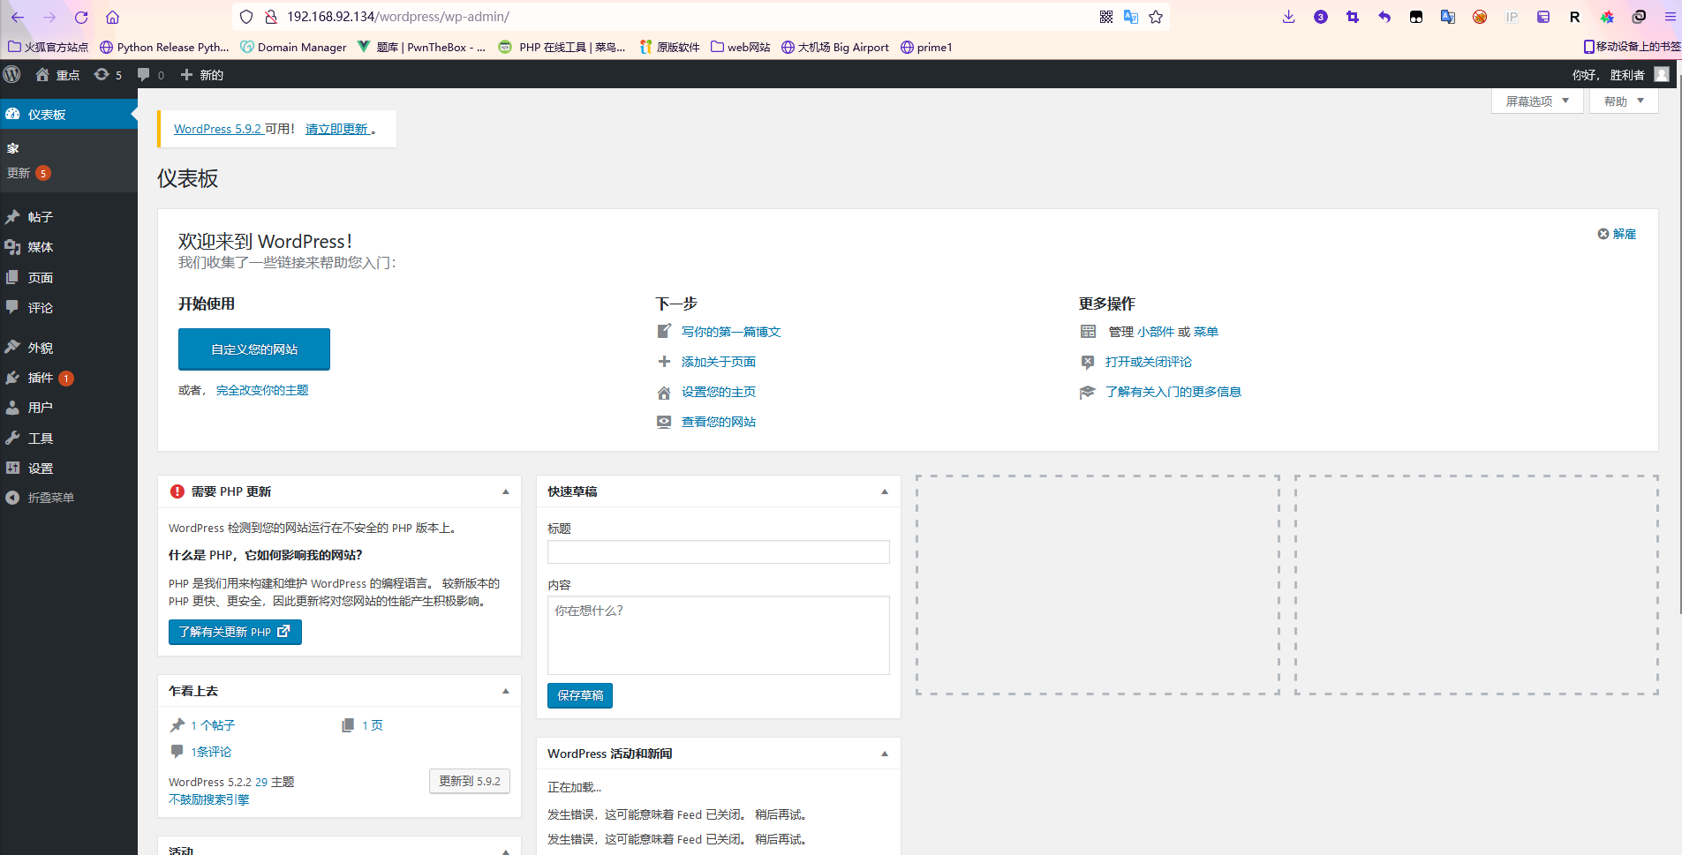Open the 屏幕选项 dropdown
The height and width of the screenshot is (855, 1682).
click(x=1537, y=101)
